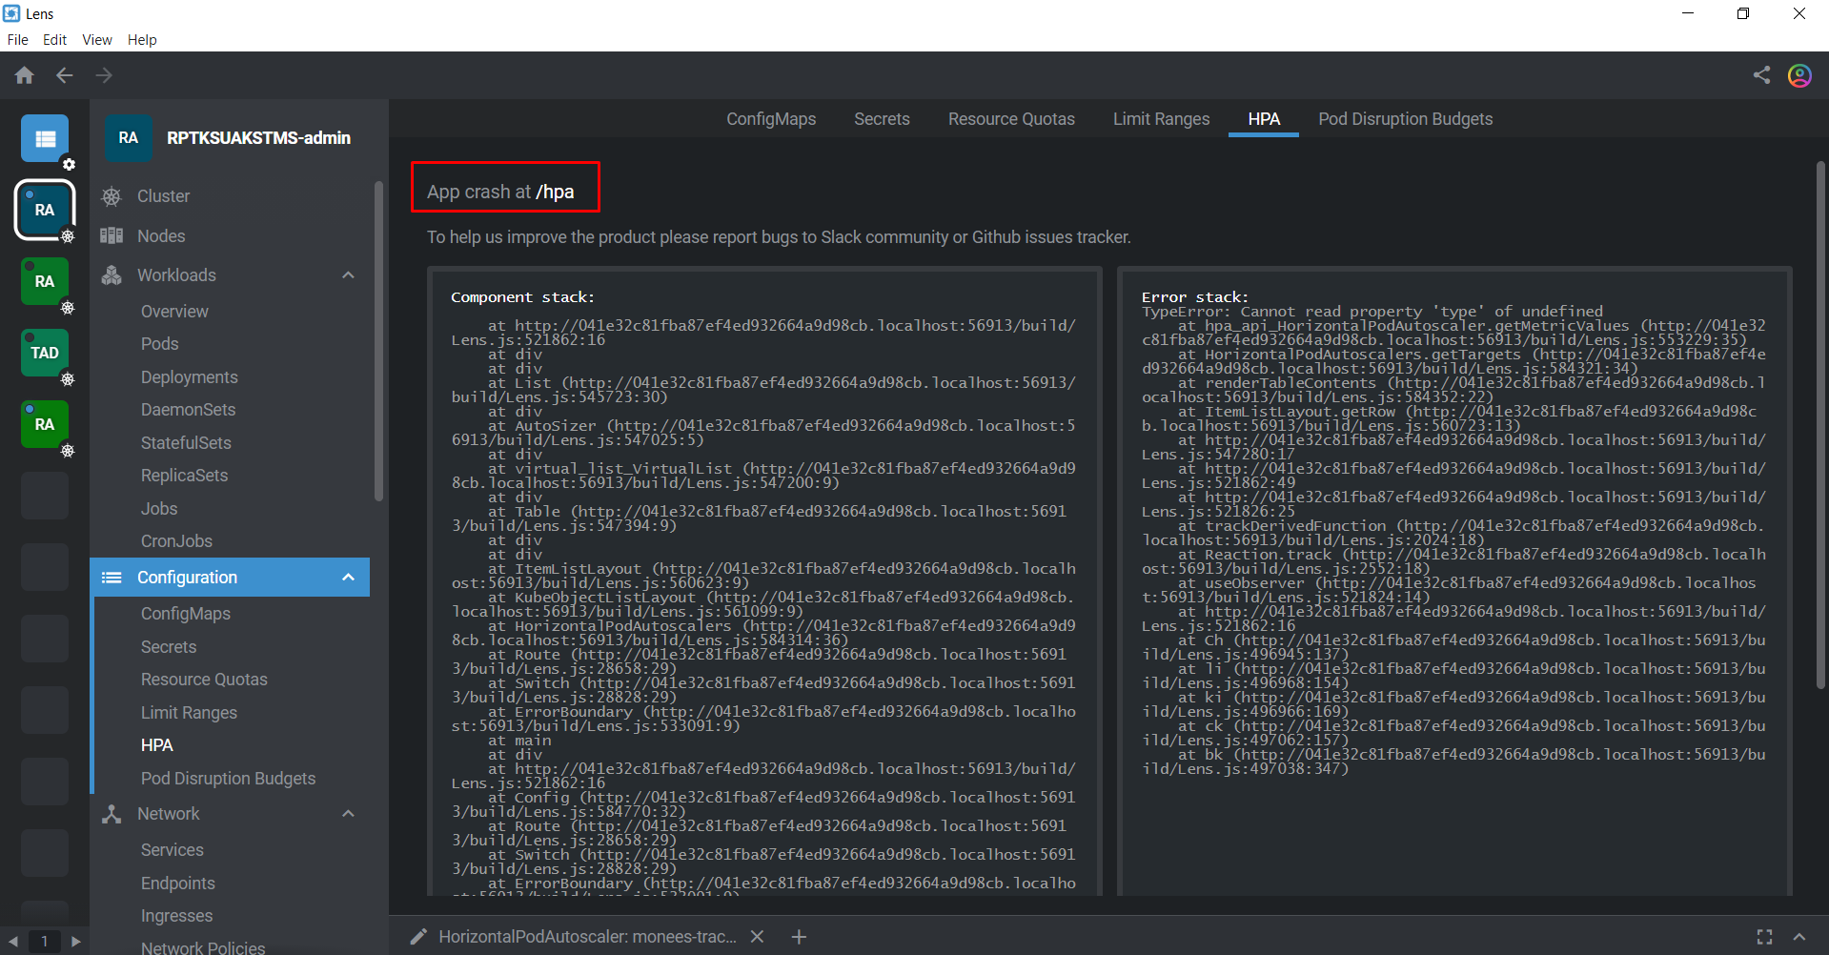
Task: Expand the Network section
Action: pos(349,813)
